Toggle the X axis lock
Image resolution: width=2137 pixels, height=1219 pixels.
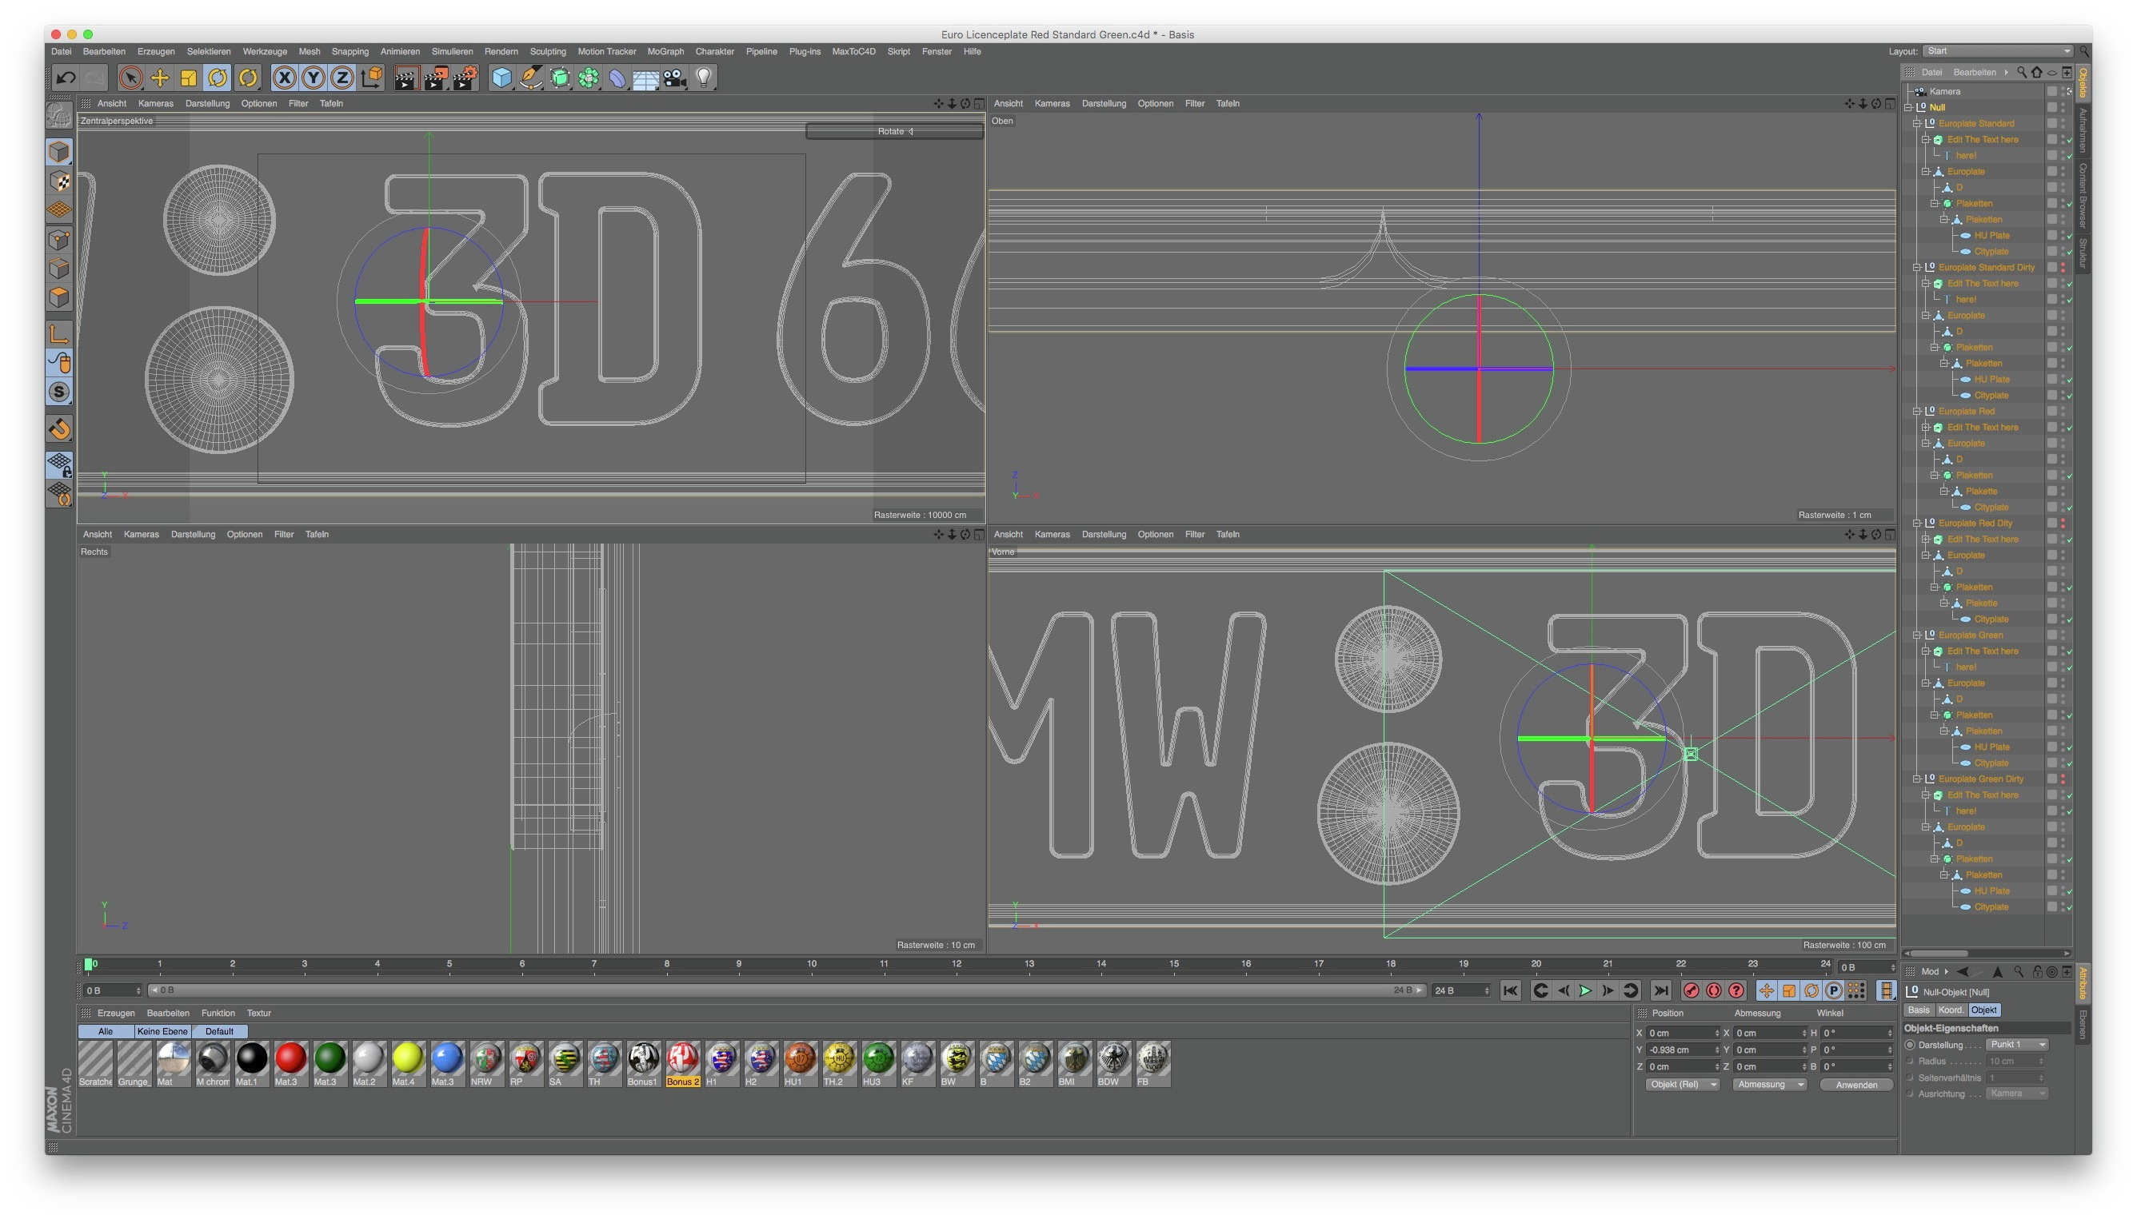[x=284, y=78]
